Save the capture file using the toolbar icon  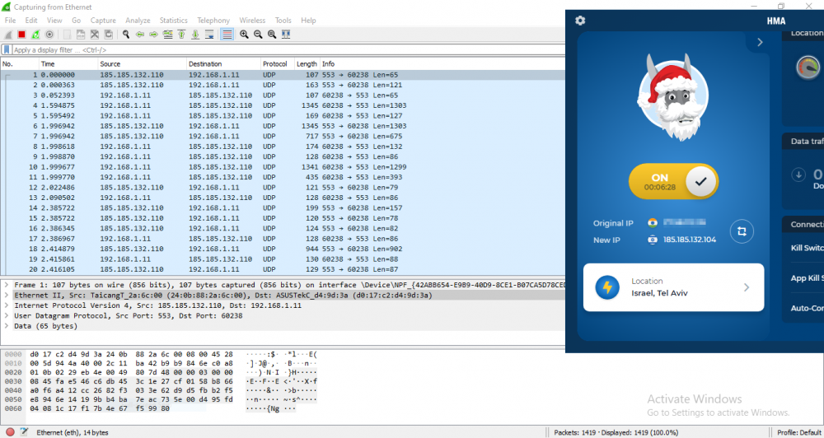coord(81,35)
